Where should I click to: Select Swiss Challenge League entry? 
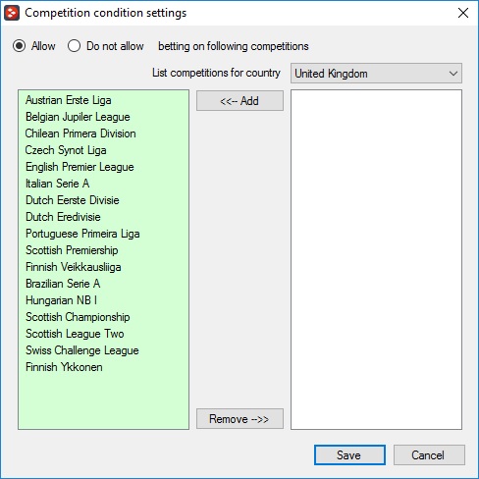tap(82, 350)
